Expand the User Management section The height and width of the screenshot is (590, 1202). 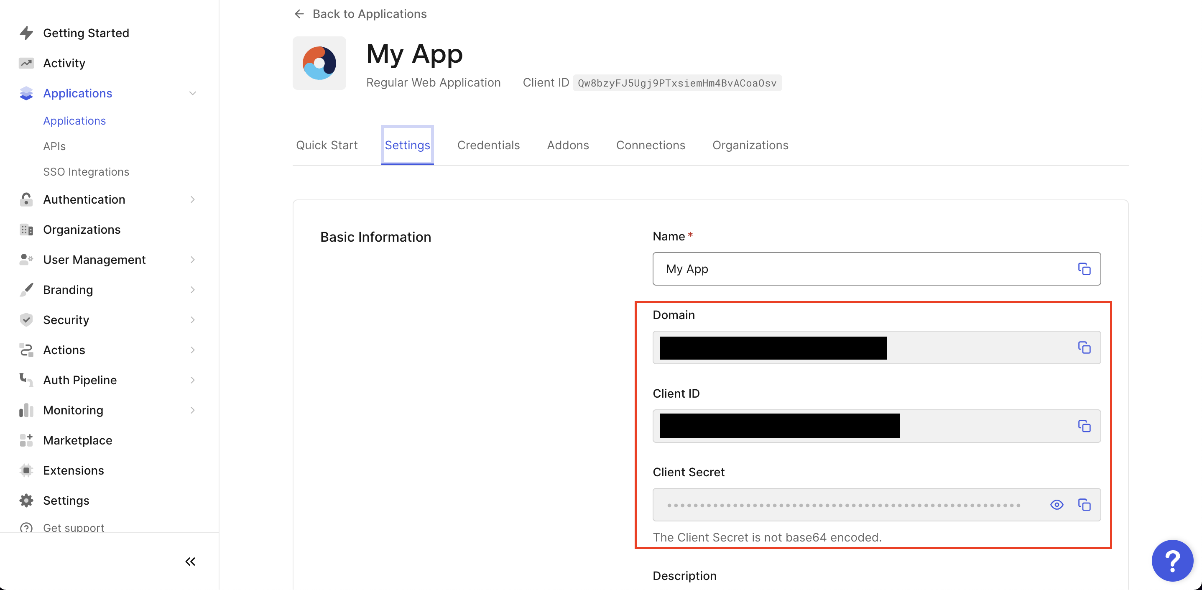(193, 260)
